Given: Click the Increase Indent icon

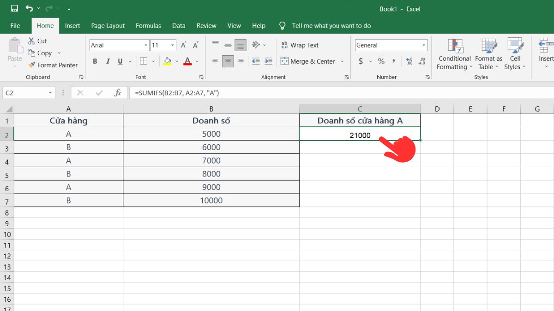Looking at the screenshot, I should point(267,61).
